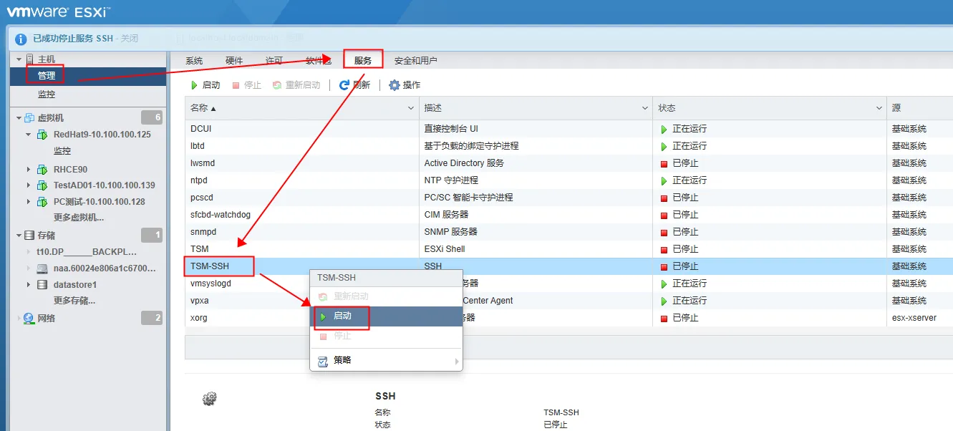This screenshot has height=431, width=953.
Task: Click the green Start icon in toolbar
Action: [193, 85]
